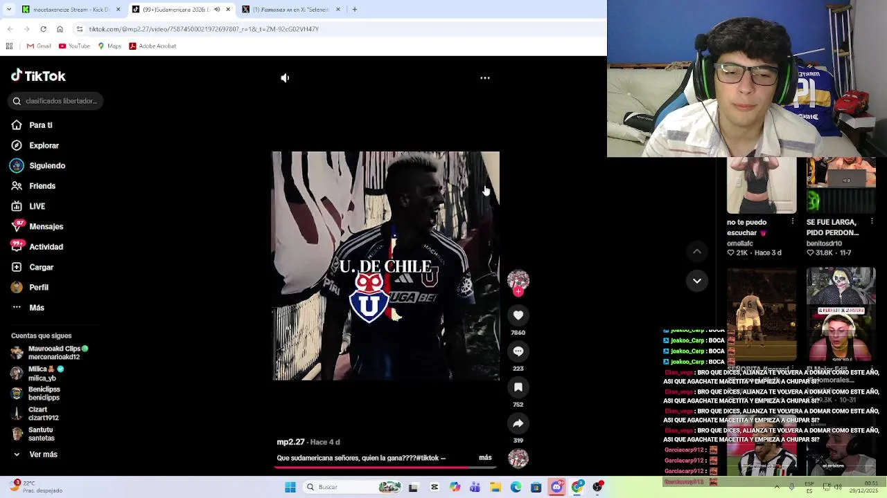Open the YouTube bookmark
Viewport: 887px width, 498px height.
(x=74, y=46)
